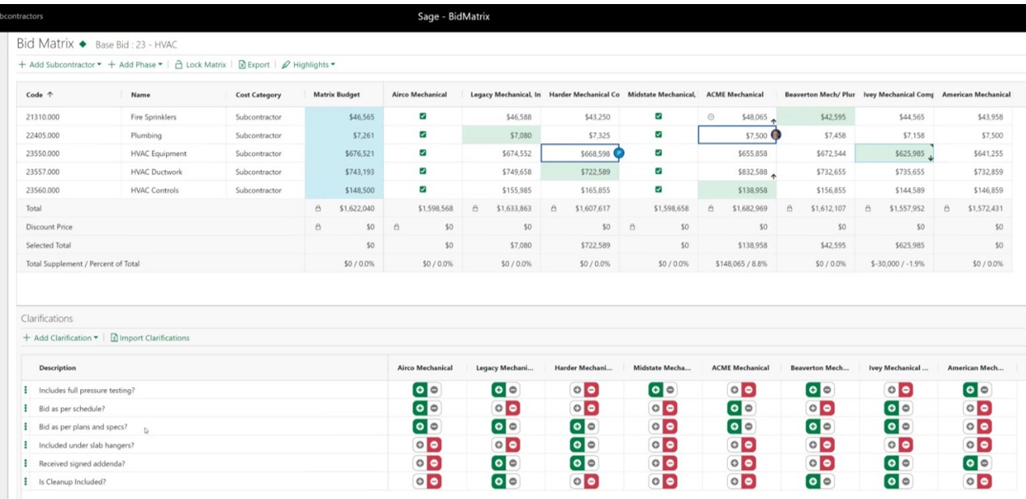Open row menu for Is Cleanup Included
The width and height of the screenshot is (1026, 499).
coord(27,482)
